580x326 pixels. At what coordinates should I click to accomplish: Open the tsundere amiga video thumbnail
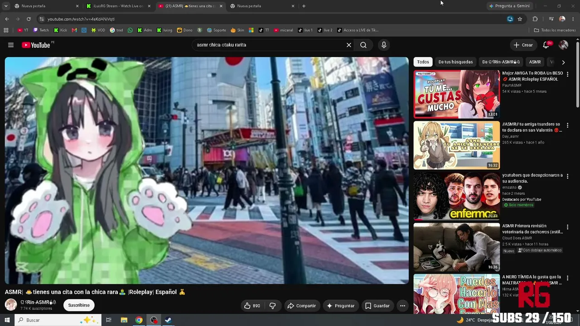coord(456,145)
